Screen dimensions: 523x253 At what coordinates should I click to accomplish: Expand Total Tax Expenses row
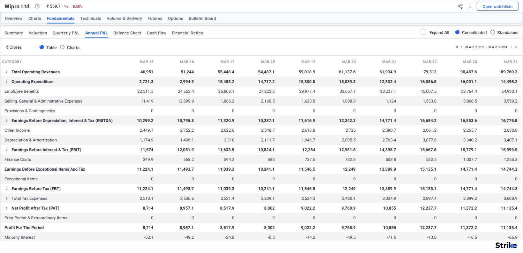pos(6,198)
